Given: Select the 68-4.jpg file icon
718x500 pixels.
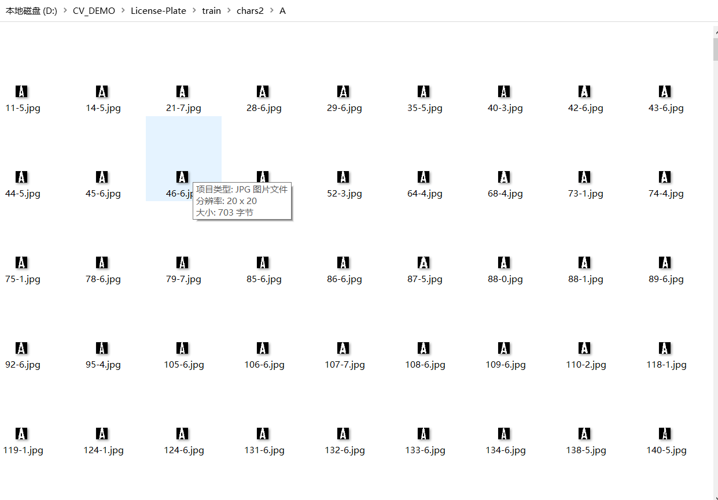Looking at the screenshot, I should point(504,177).
